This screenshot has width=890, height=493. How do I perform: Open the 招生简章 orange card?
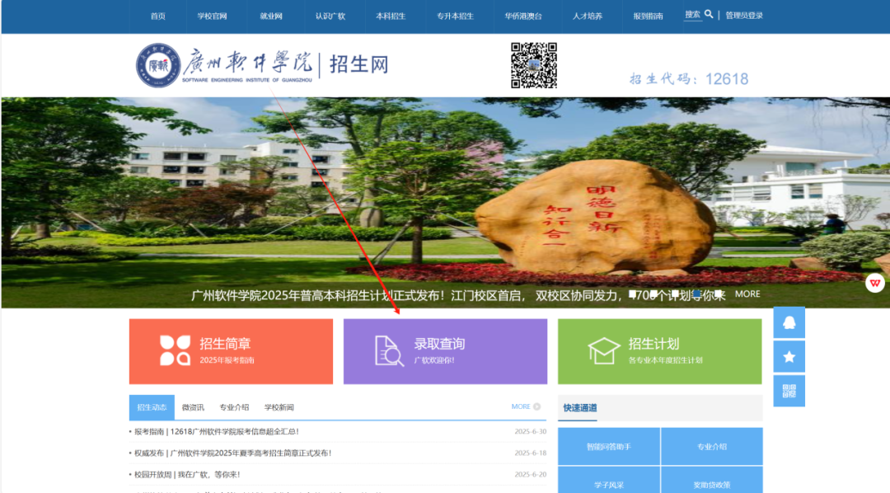tap(231, 351)
